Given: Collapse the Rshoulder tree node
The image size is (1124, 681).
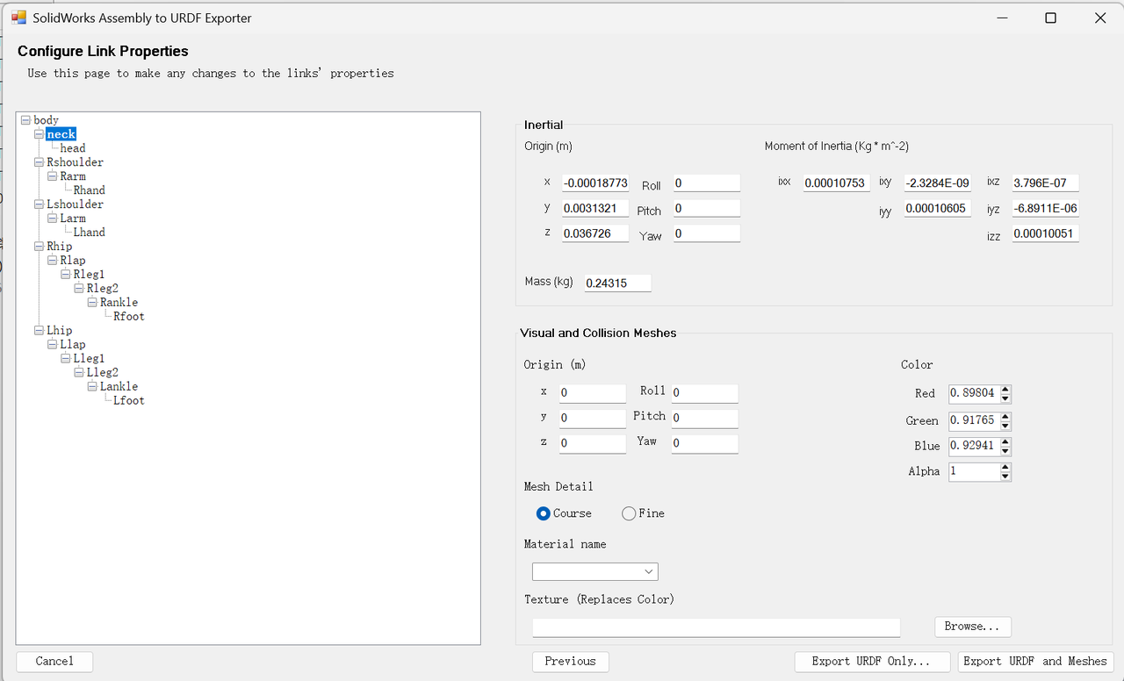Looking at the screenshot, I should 39,162.
